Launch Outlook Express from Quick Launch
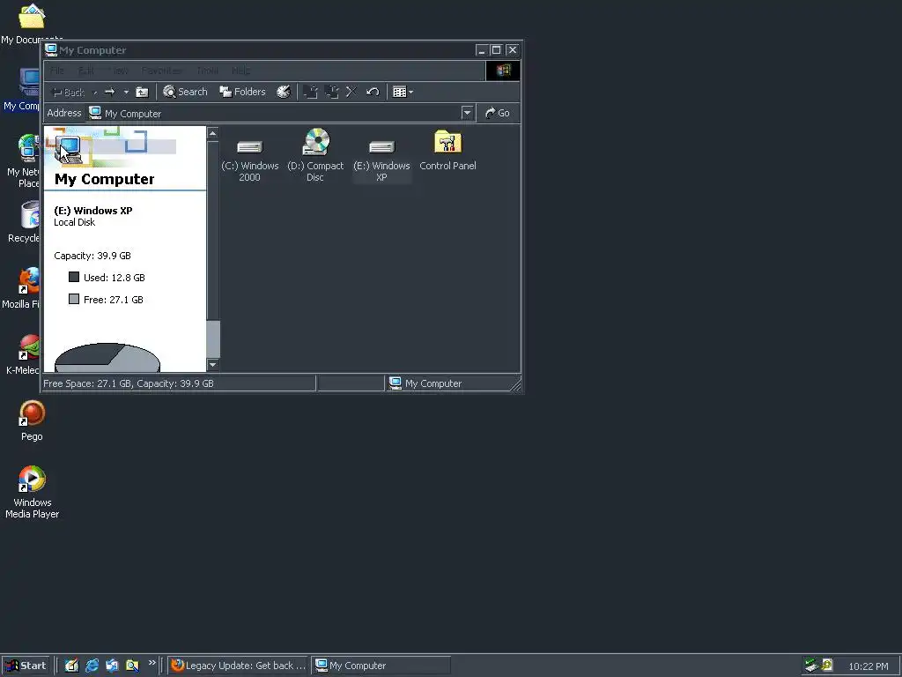Image resolution: width=902 pixels, height=677 pixels. click(x=112, y=666)
